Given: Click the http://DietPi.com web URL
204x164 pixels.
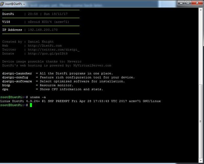Looking at the screenshot, I should click(x=45, y=46).
